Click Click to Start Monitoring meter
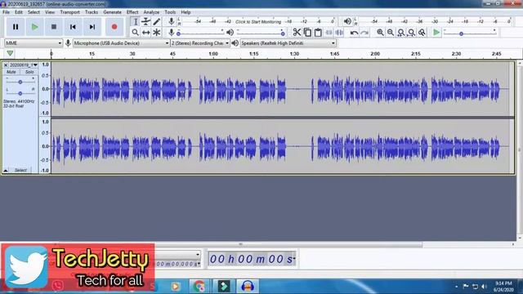This screenshot has width=523, height=294. point(258,22)
